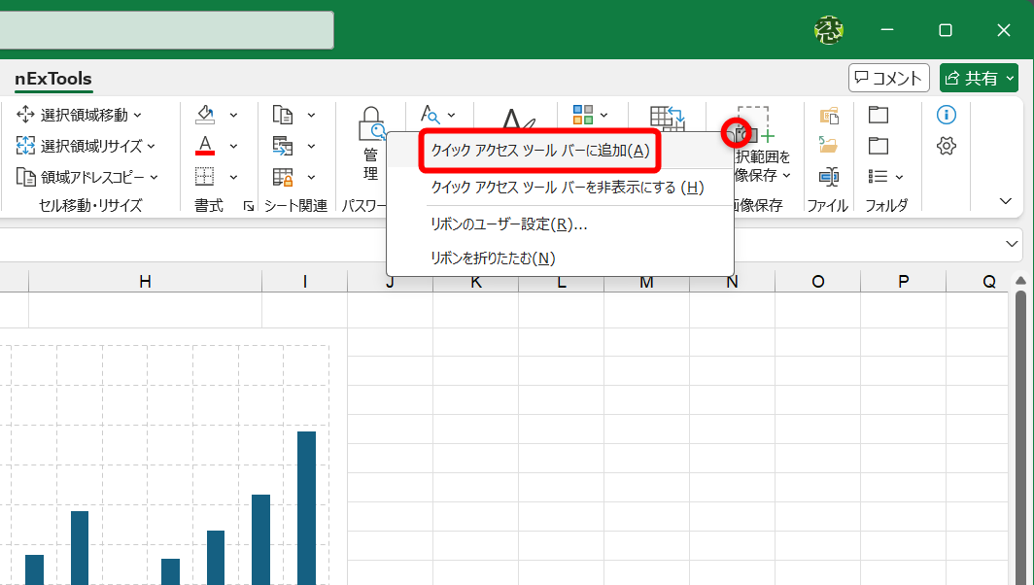The width and height of the screenshot is (1034, 585).
Task: Select the tallest chart bar
Action: 307,508
